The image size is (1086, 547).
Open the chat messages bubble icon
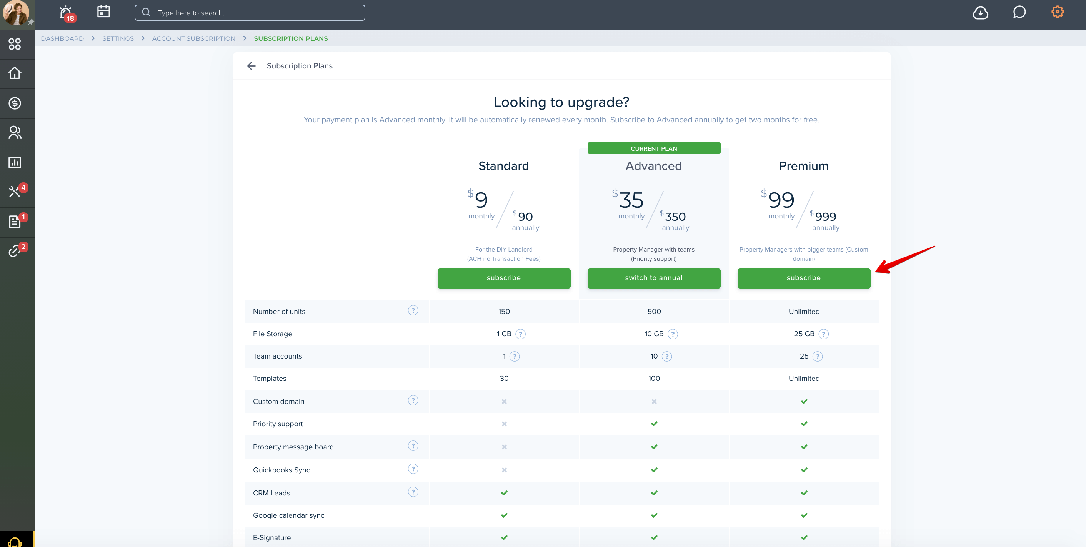pyautogui.click(x=1019, y=12)
